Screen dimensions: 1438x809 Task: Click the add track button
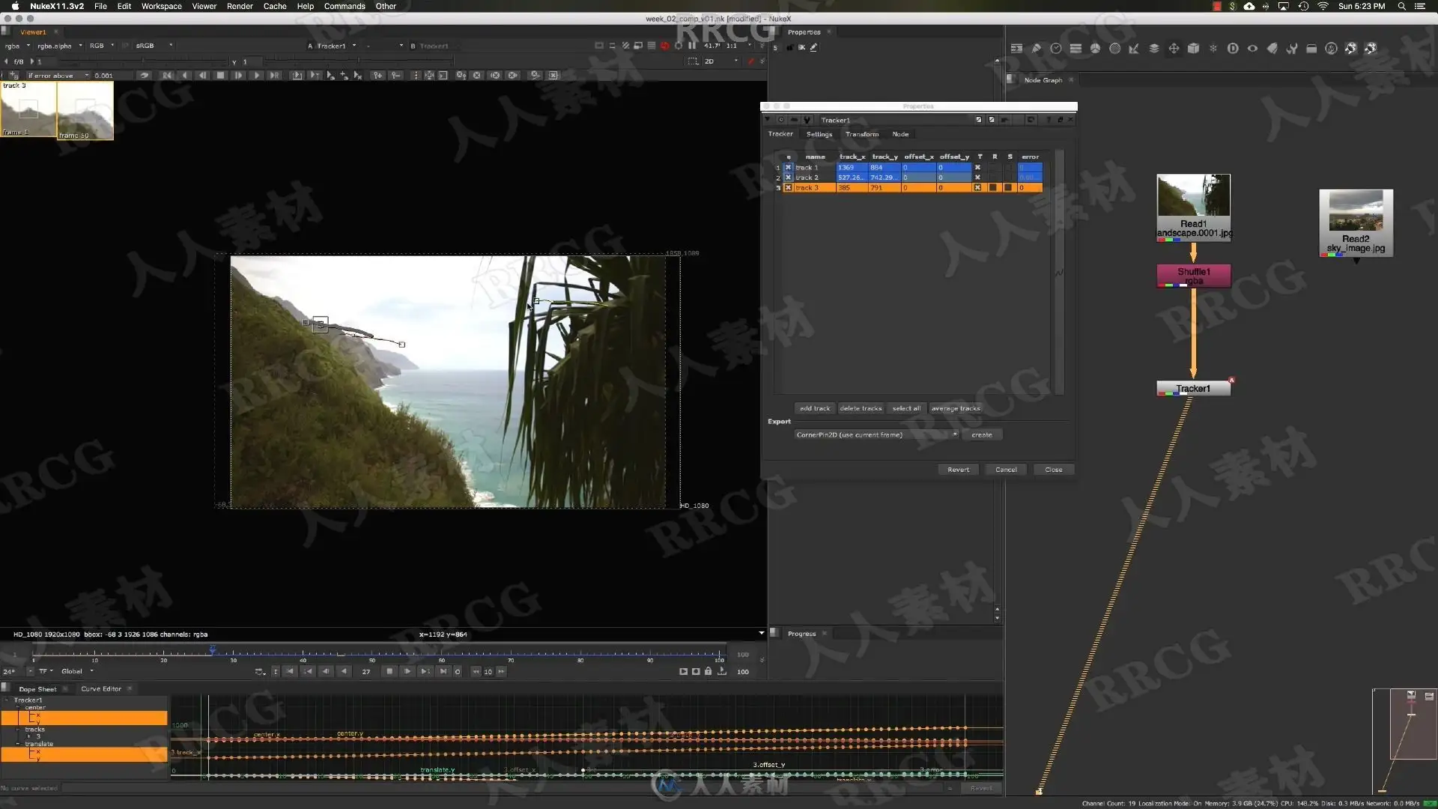[x=815, y=408]
